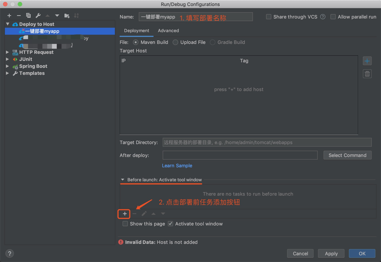This screenshot has width=381, height=262.
Task: Create a new configuration folder
Action: pos(67,15)
